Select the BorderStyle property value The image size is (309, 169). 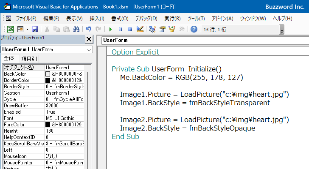(x=65, y=87)
